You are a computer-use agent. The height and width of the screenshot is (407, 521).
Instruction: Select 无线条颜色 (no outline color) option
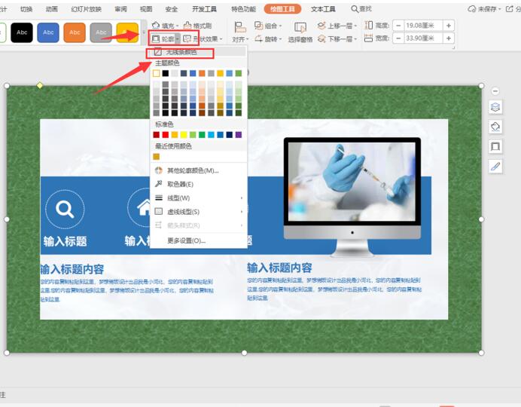click(181, 52)
